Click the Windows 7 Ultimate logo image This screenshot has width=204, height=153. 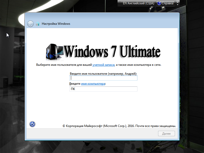103,52
